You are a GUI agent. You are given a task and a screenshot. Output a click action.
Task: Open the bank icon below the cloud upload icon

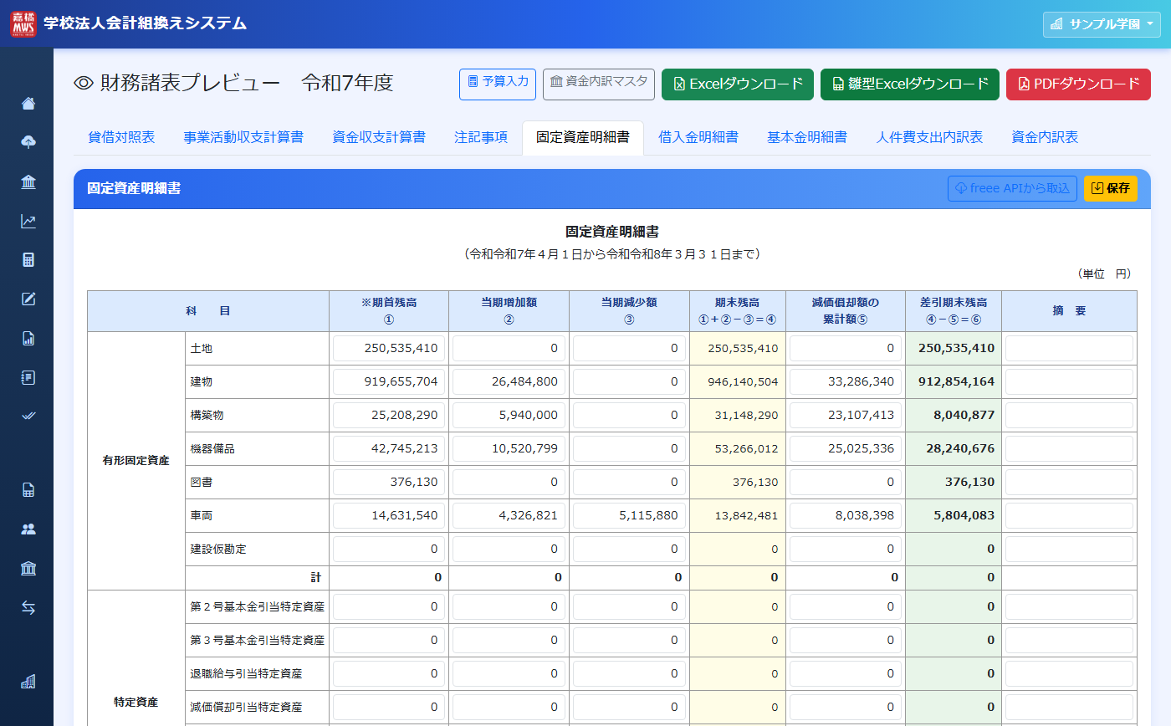click(28, 182)
